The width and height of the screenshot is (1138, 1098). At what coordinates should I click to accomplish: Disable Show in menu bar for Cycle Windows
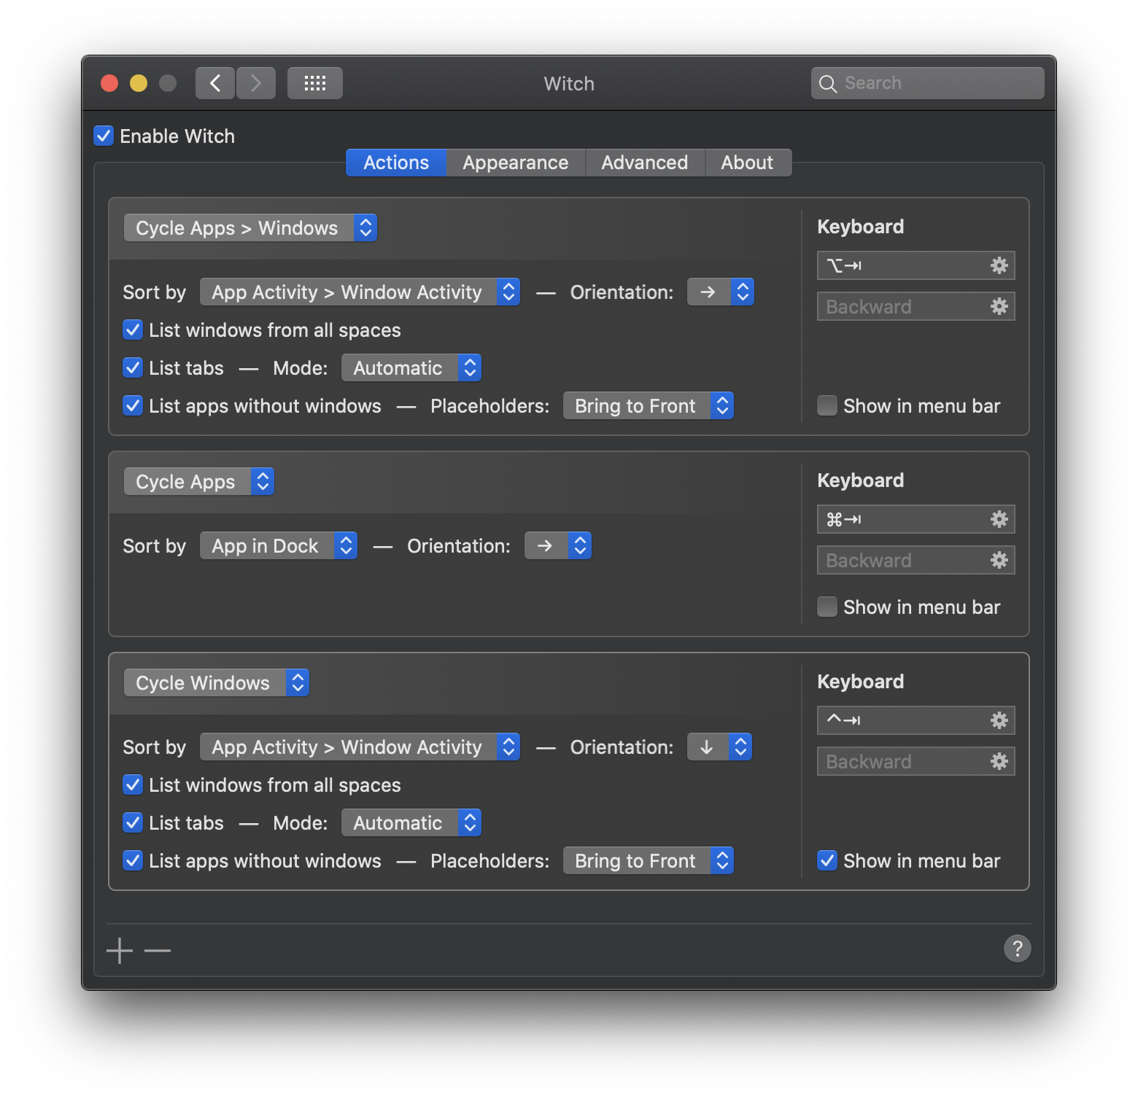click(827, 860)
